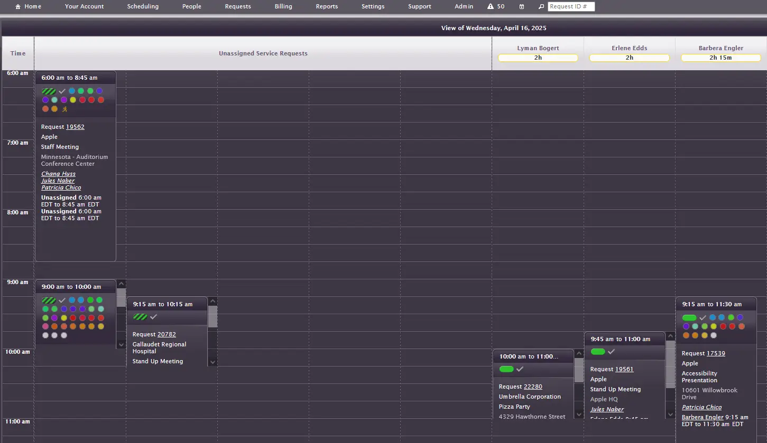
Task: Click the down arrow on the 9:45 am card
Action: (670, 414)
